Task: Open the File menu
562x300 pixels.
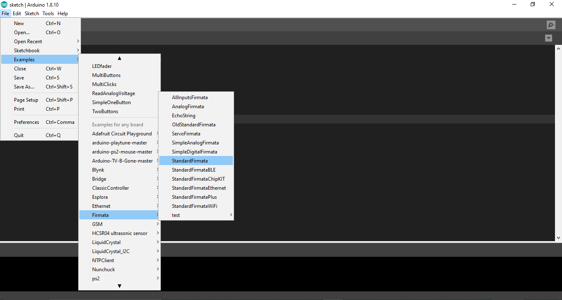Action: 5,14
